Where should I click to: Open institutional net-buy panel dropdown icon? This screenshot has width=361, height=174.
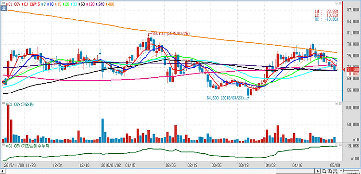pyautogui.click(x=336, y=145)
